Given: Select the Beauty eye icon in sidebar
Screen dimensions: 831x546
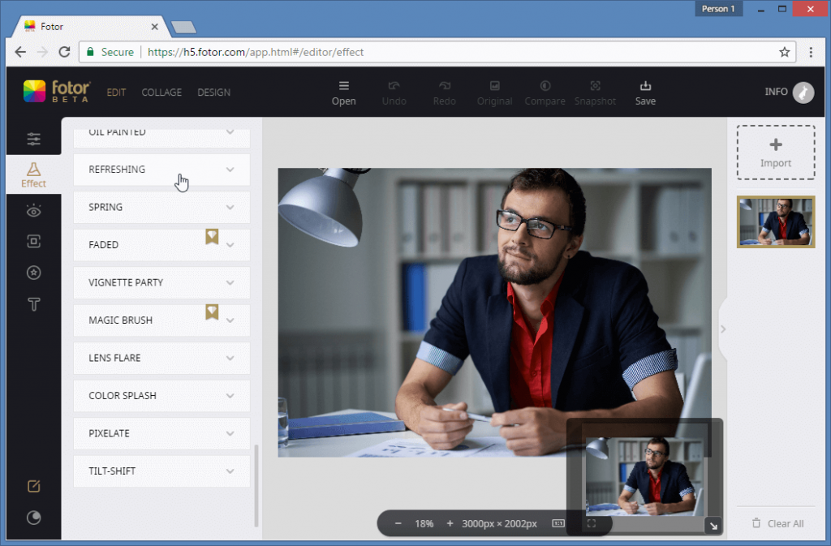Looking at the screenshot, I should point(33,210).
